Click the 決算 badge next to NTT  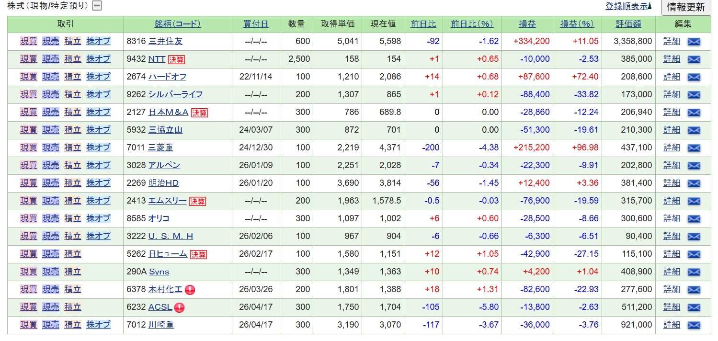(x=176, y=59)
